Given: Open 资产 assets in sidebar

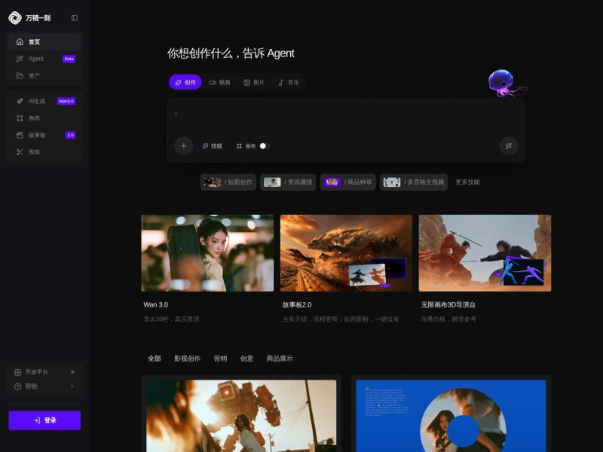Looking at the screenshot, I should click(44, 76).
